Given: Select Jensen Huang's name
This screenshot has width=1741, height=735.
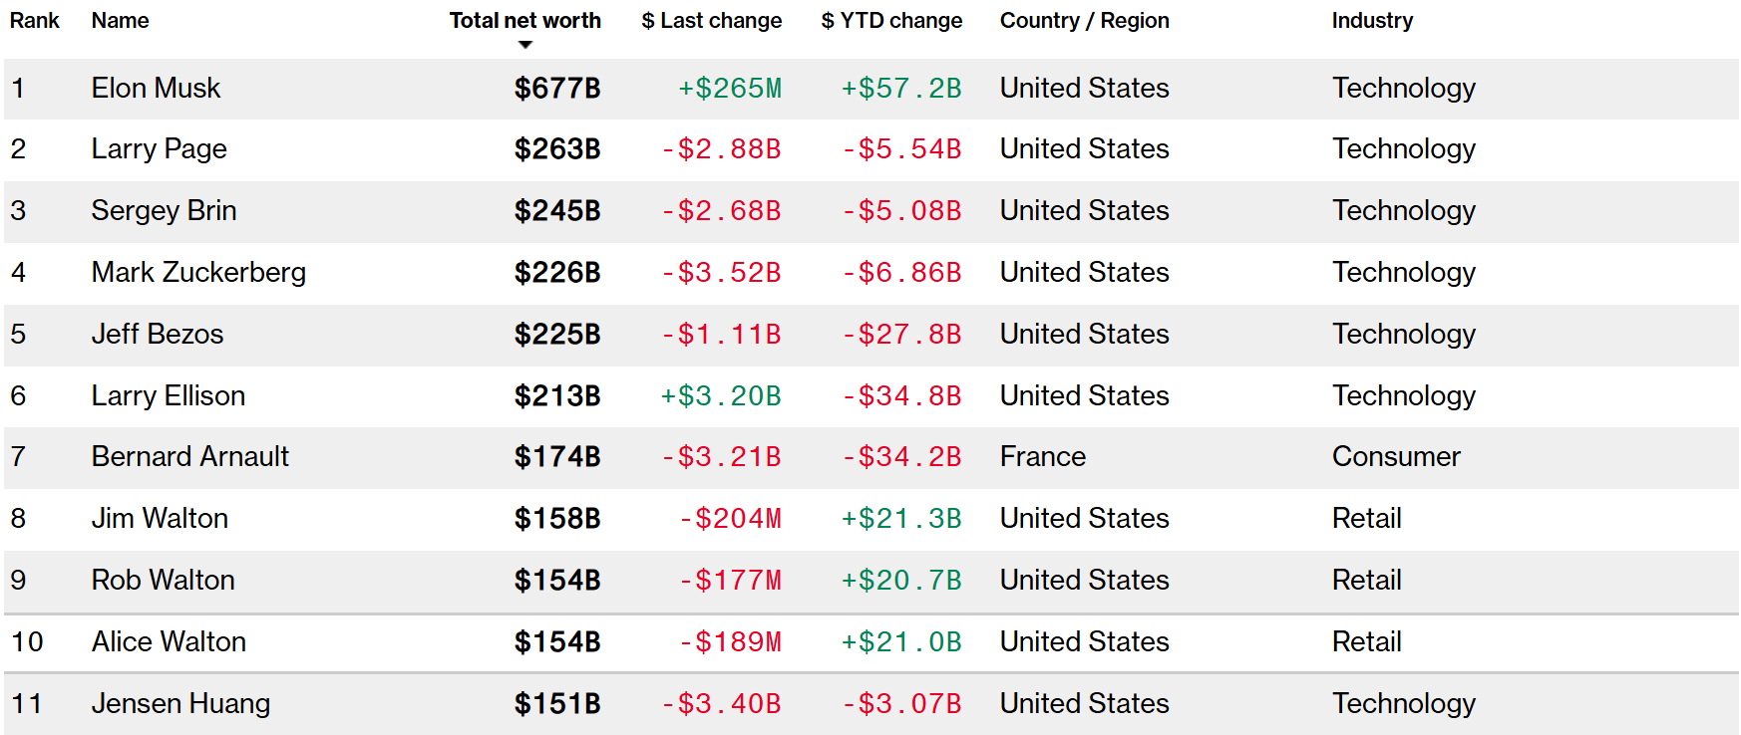Looking at the screenshot, I should tap(180, 704).
